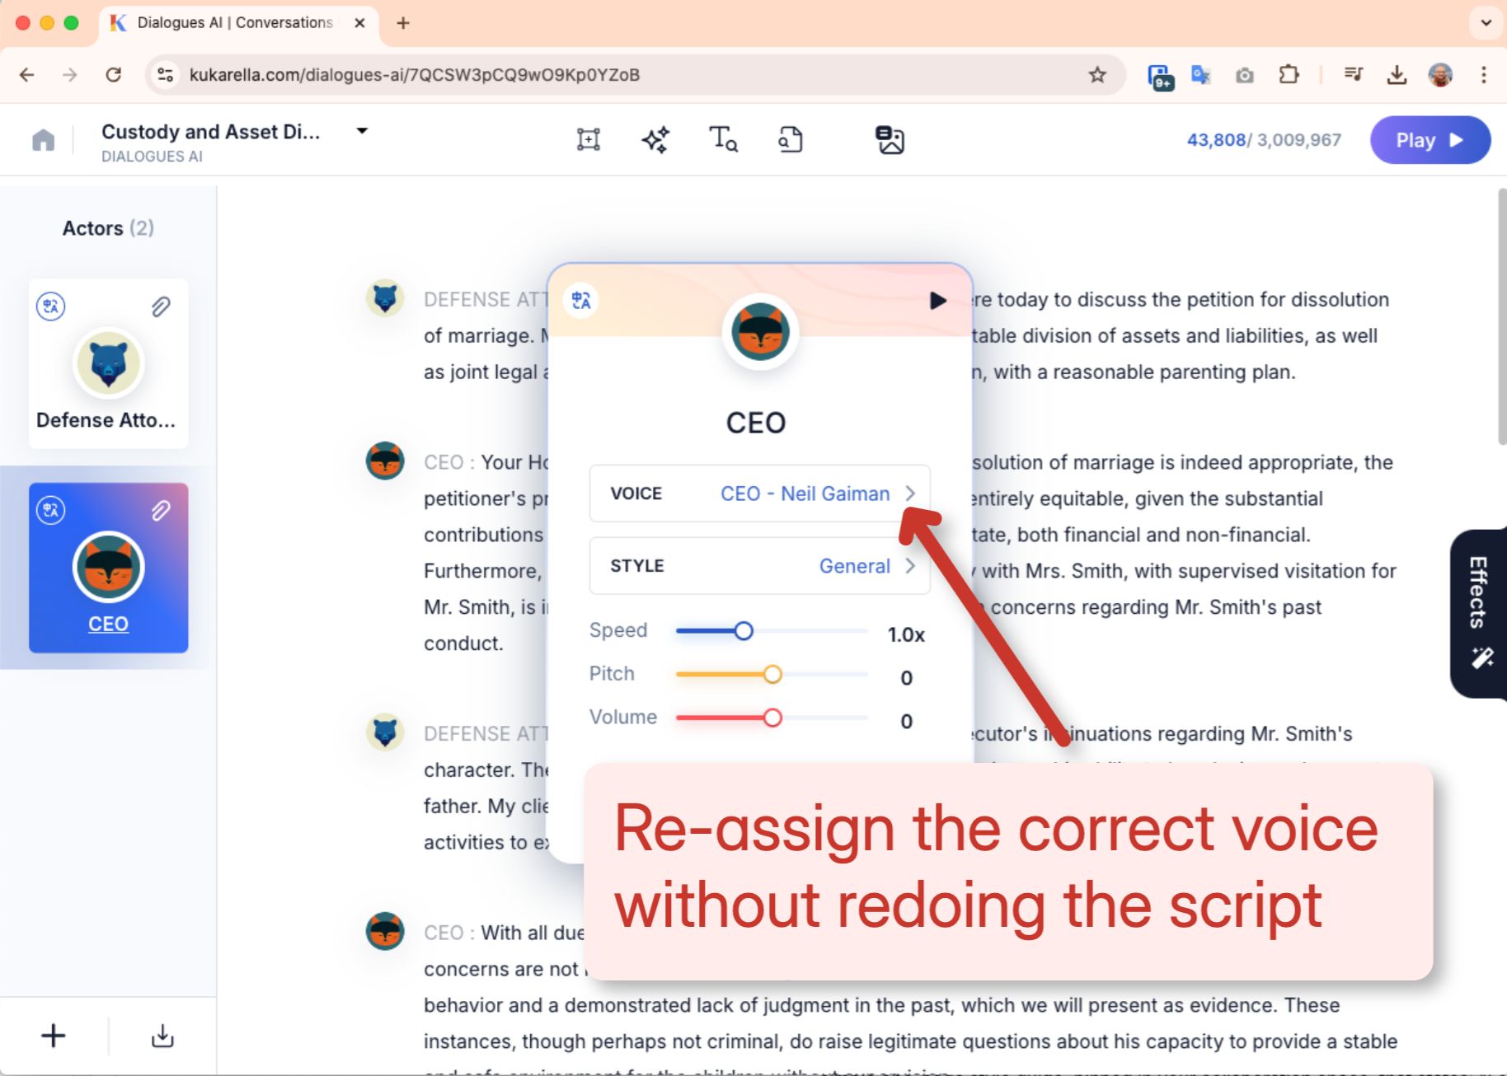Open the Chrome three-dot menu
The width and height of the screenshot is (1507, 1076).
(1484, 75)
